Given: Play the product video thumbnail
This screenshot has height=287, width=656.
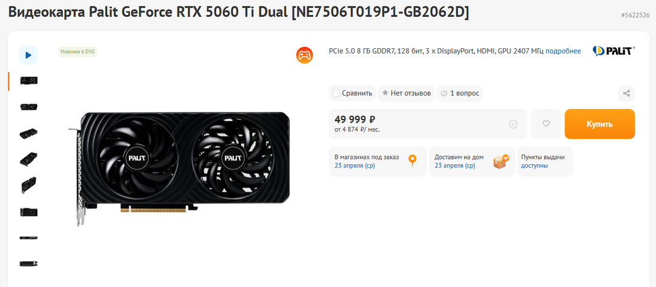Looking at the screenshot, I should pos(28,55).
